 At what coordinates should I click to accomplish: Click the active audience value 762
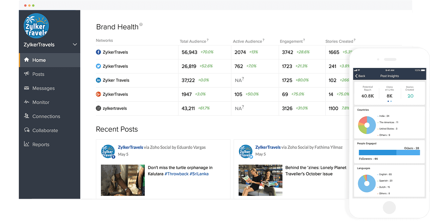click(x=239, y=66)
